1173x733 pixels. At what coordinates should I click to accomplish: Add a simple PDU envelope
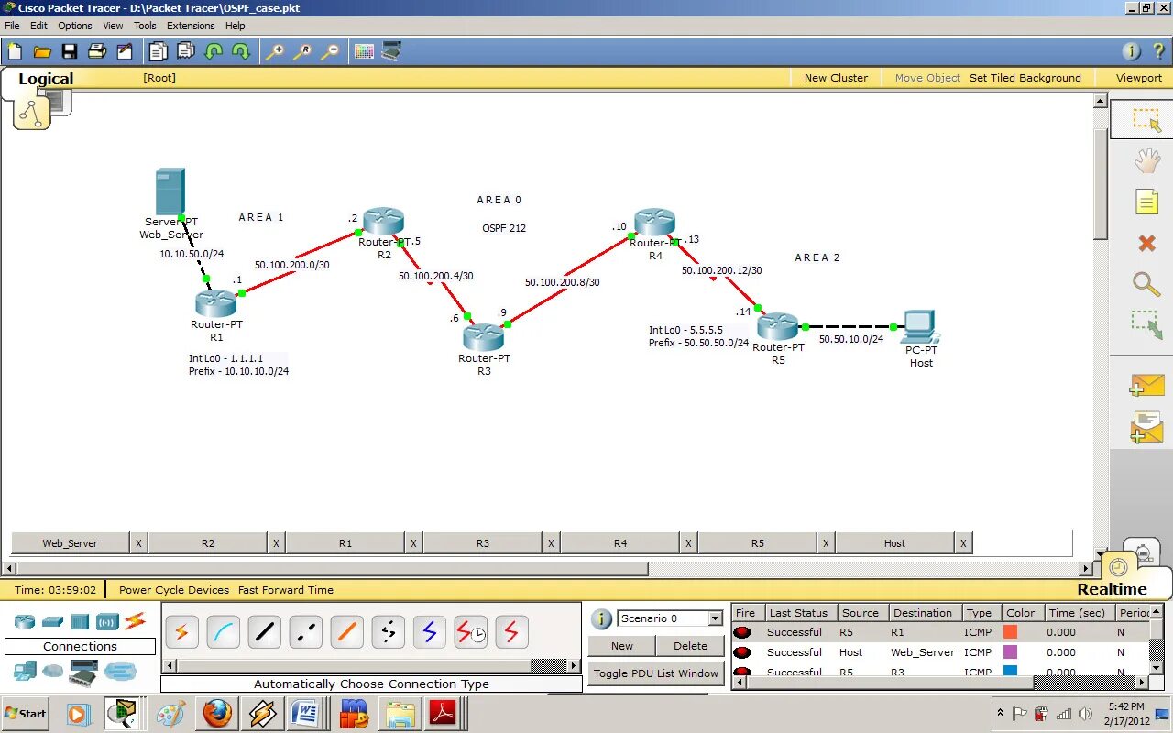coord(1146,385)
